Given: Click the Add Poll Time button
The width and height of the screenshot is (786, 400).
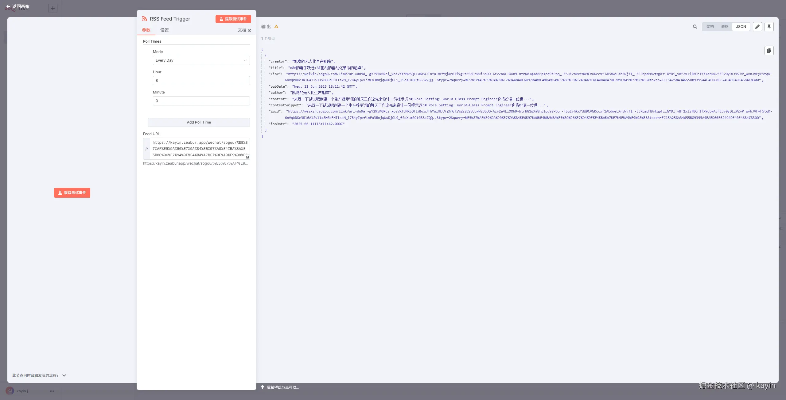Looking at the screenshot, I should (x=199, y=122).
